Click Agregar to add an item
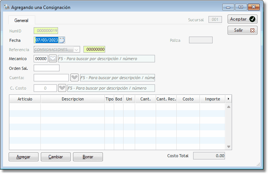This screenshot has height=174, width=268. click(x=23, y=157)
